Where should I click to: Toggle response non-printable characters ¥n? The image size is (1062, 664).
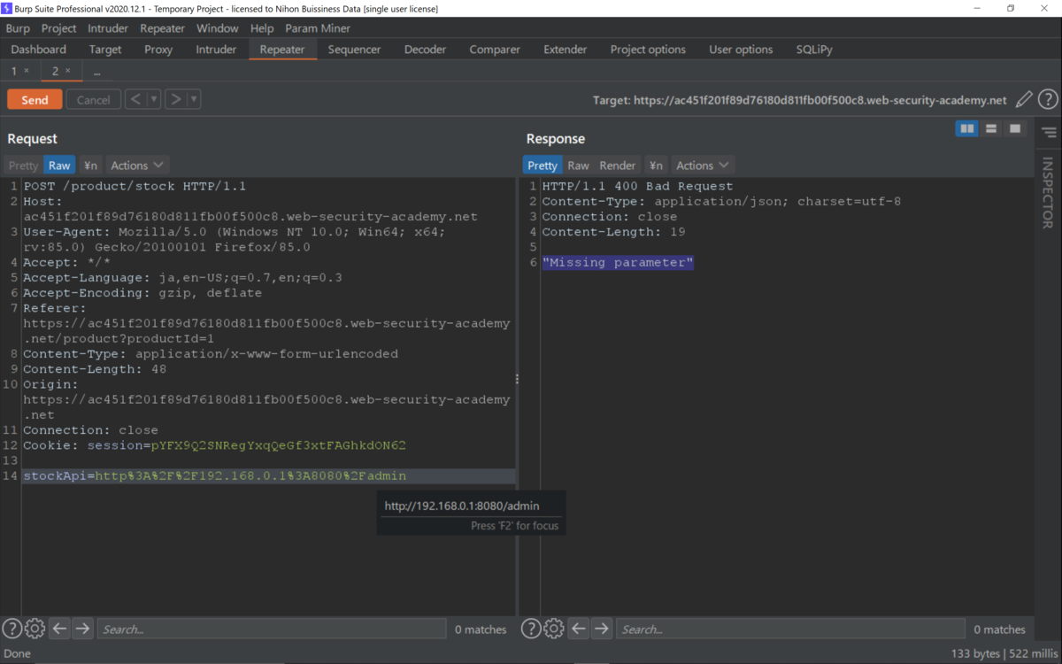coord(656,166)
